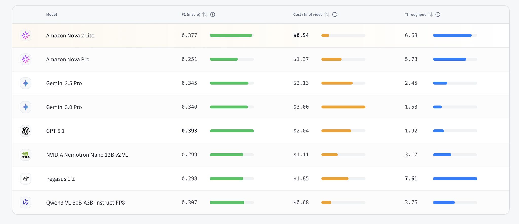Select the Amazon Nova 2 Lite name

(70, 36)
